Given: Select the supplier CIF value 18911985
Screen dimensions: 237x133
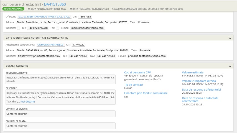Looking at the screenshot, I should coord(85,17).
